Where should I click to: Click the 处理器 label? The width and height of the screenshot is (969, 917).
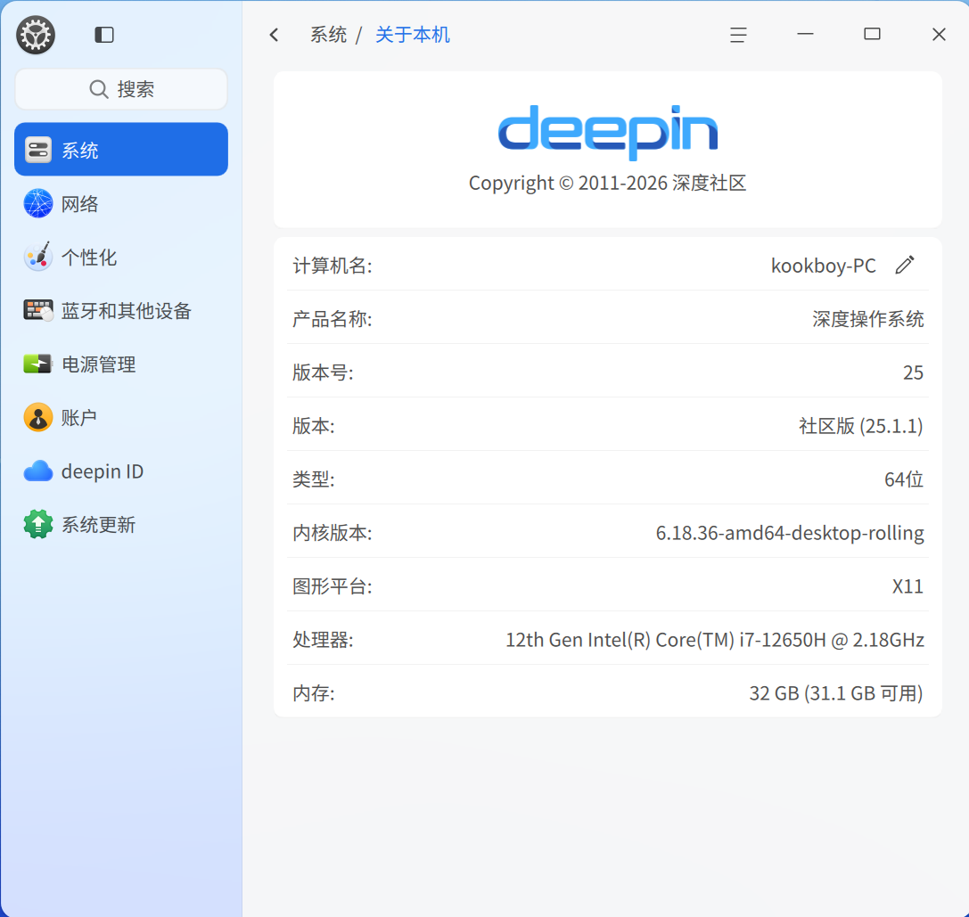pyautogui.click(x=324, y=640)
